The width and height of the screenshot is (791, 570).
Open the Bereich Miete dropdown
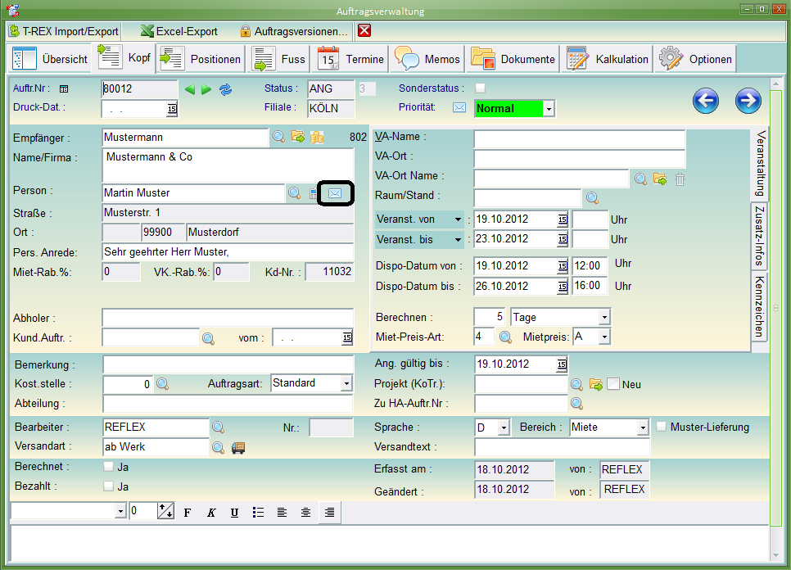point(643,427)
